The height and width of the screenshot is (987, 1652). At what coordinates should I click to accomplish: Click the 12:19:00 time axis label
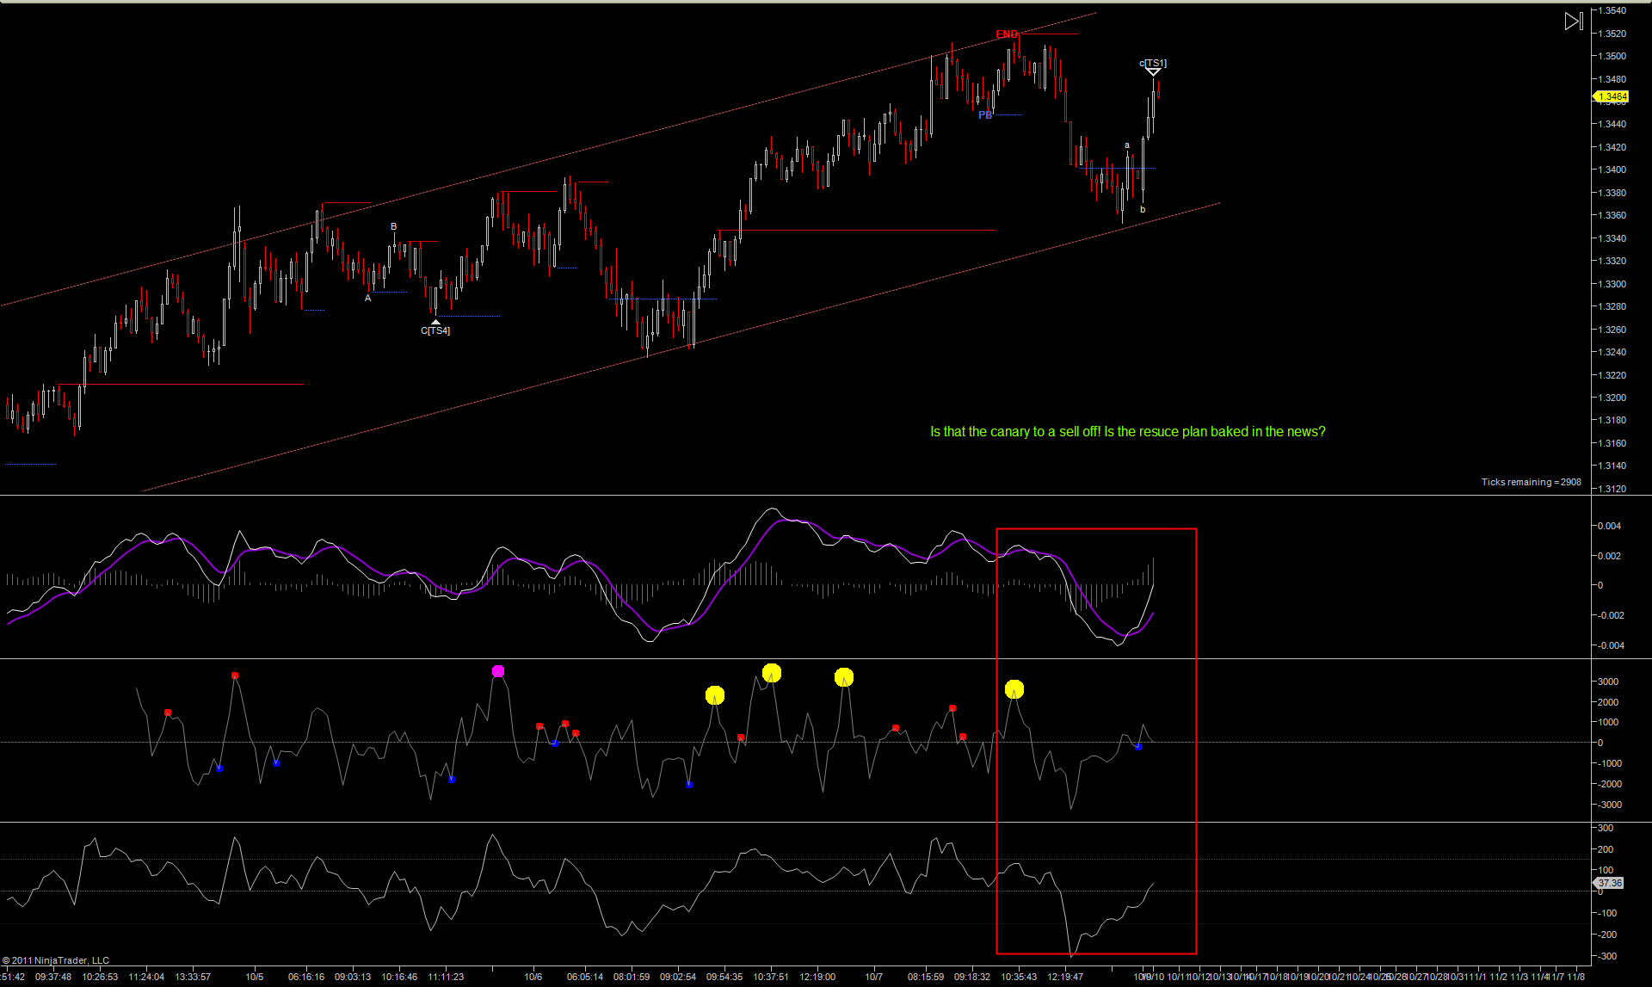click(817, 977)
